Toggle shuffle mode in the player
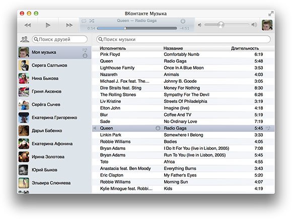The image size is (292, 219). pos(92,21)
